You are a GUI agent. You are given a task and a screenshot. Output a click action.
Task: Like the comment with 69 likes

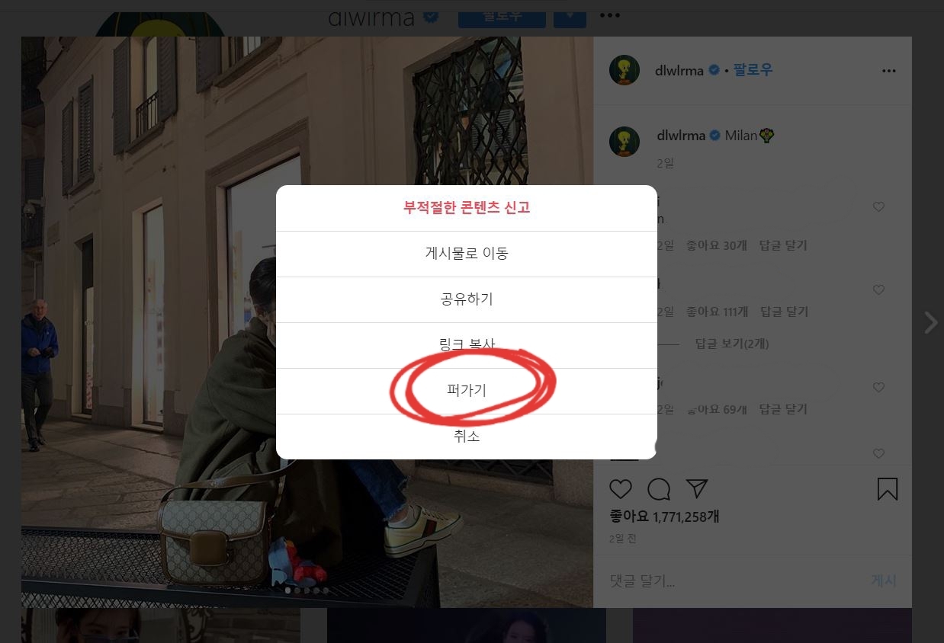(x=878, y=387)
